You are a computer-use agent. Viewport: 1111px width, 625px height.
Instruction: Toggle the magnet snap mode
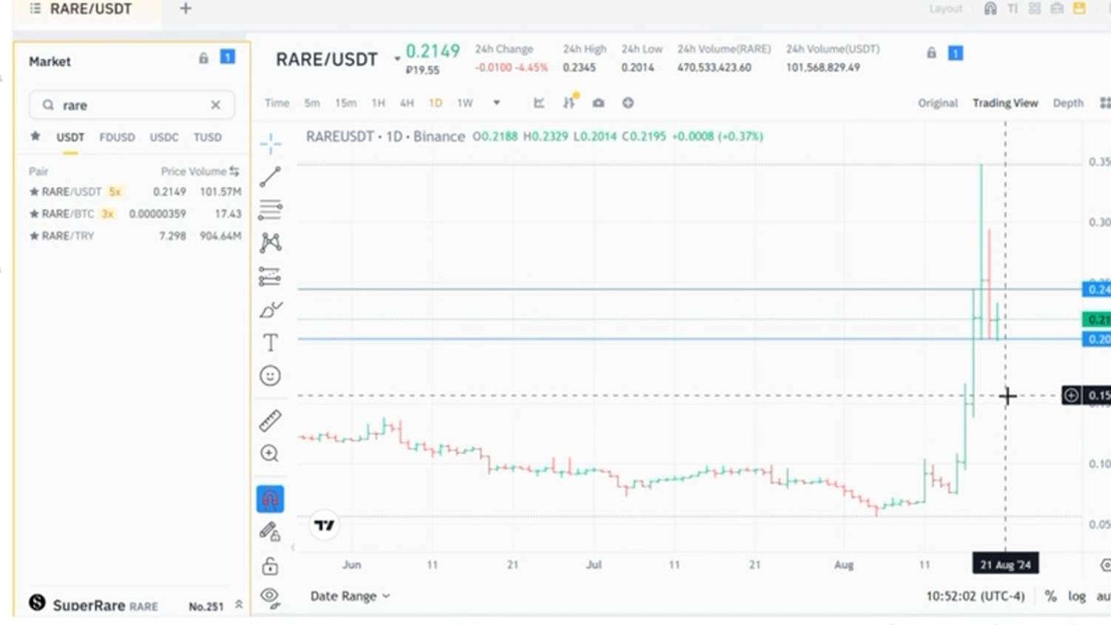(x=270, y=499)
